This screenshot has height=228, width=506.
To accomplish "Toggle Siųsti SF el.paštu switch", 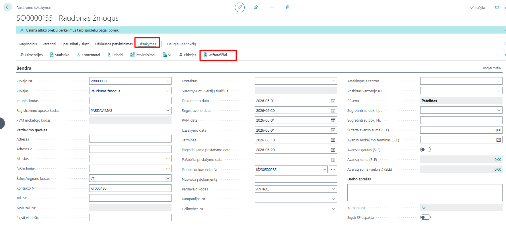I will 425,217.
